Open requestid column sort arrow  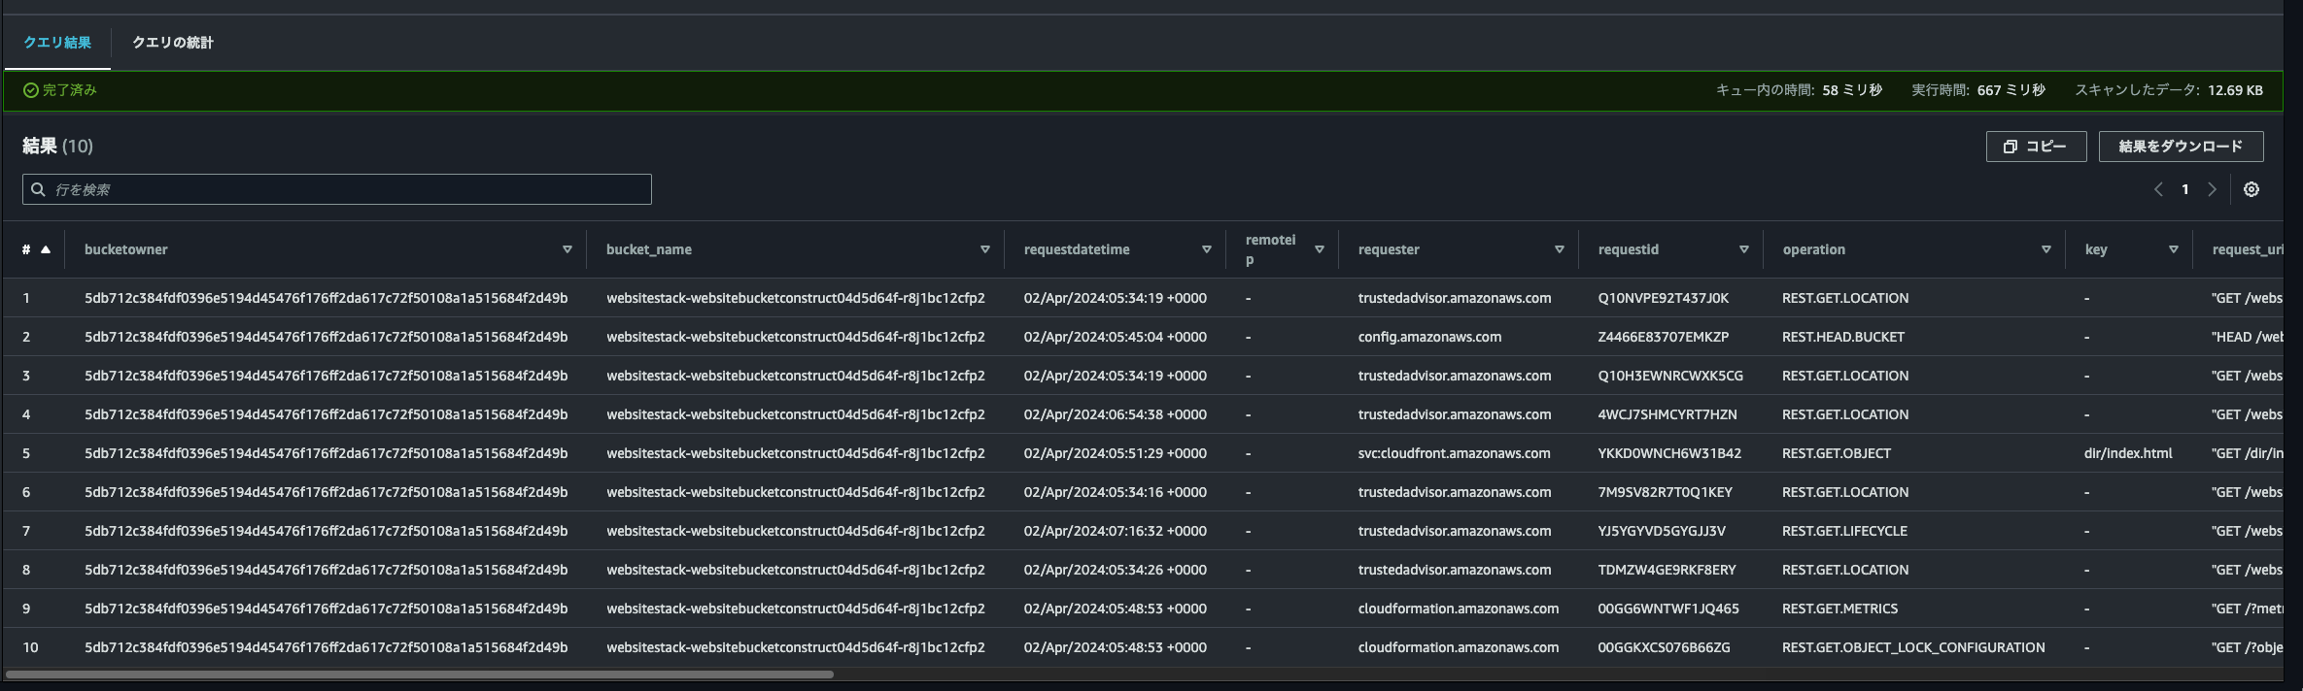pyautogui.click(x=1744, y=249)
